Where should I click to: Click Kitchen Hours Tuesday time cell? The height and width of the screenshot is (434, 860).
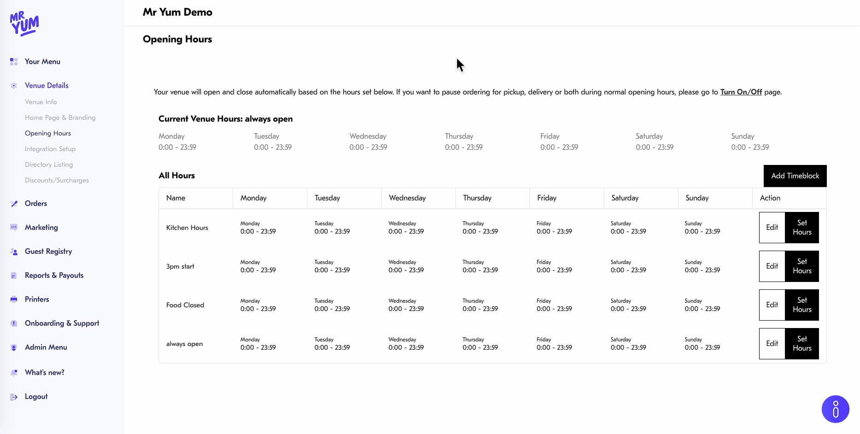click(332, 228)
